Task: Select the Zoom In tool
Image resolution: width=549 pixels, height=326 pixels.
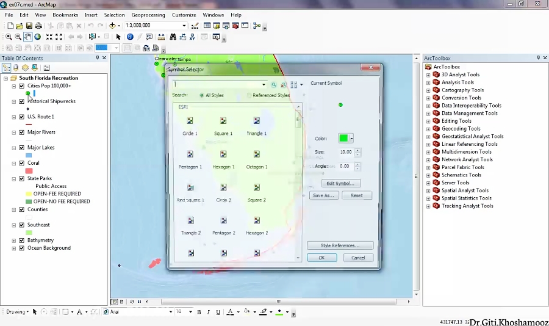Action: (x=9, y=37)
